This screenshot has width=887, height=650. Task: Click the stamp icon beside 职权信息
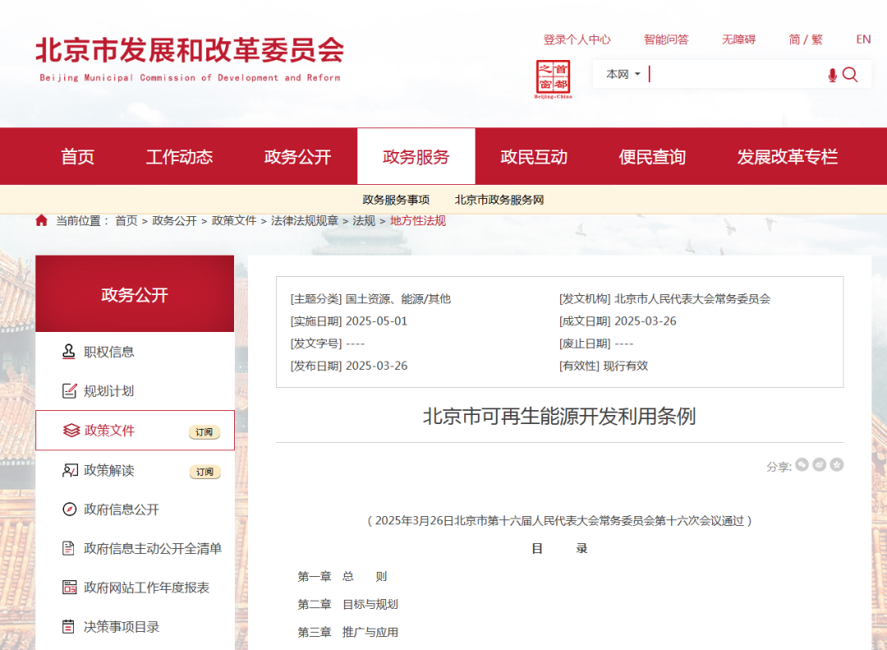tap(68, 352)
